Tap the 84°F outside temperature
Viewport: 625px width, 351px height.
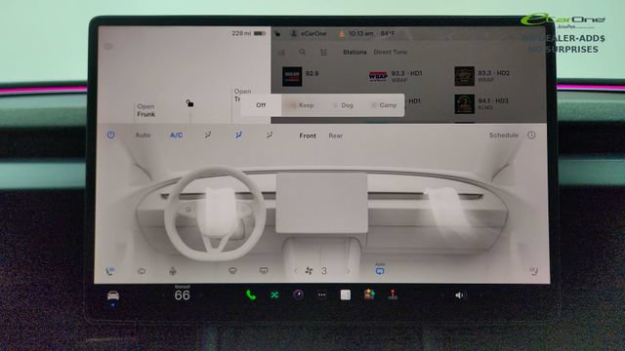388,34
